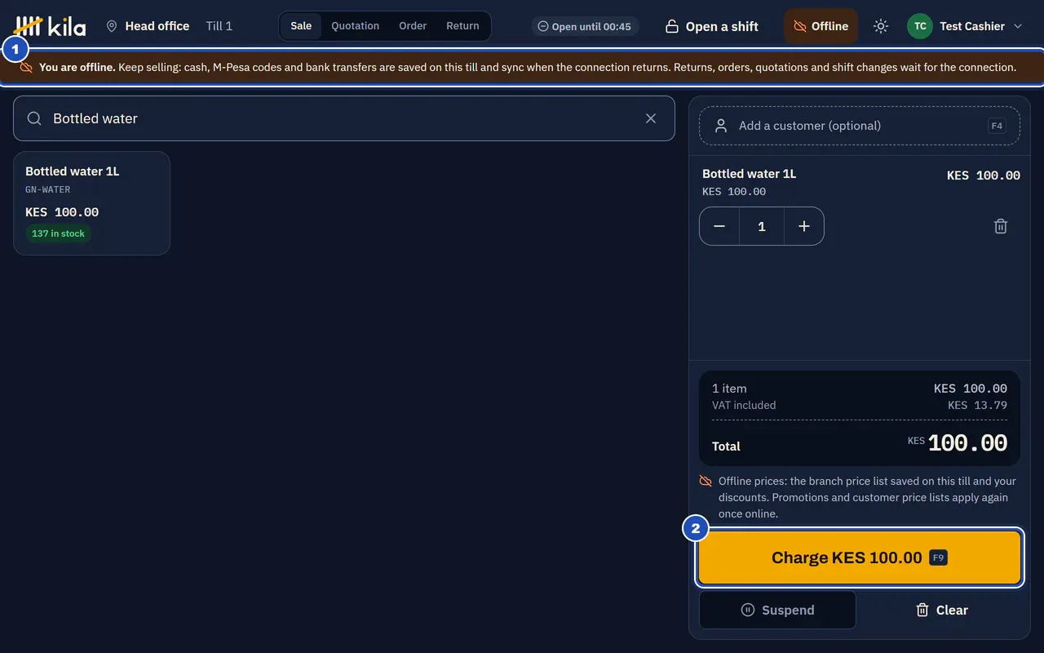The image size is (1044, 653).
Task: Delete Bottled water 1L from the cart
Action: point(1001,226)
